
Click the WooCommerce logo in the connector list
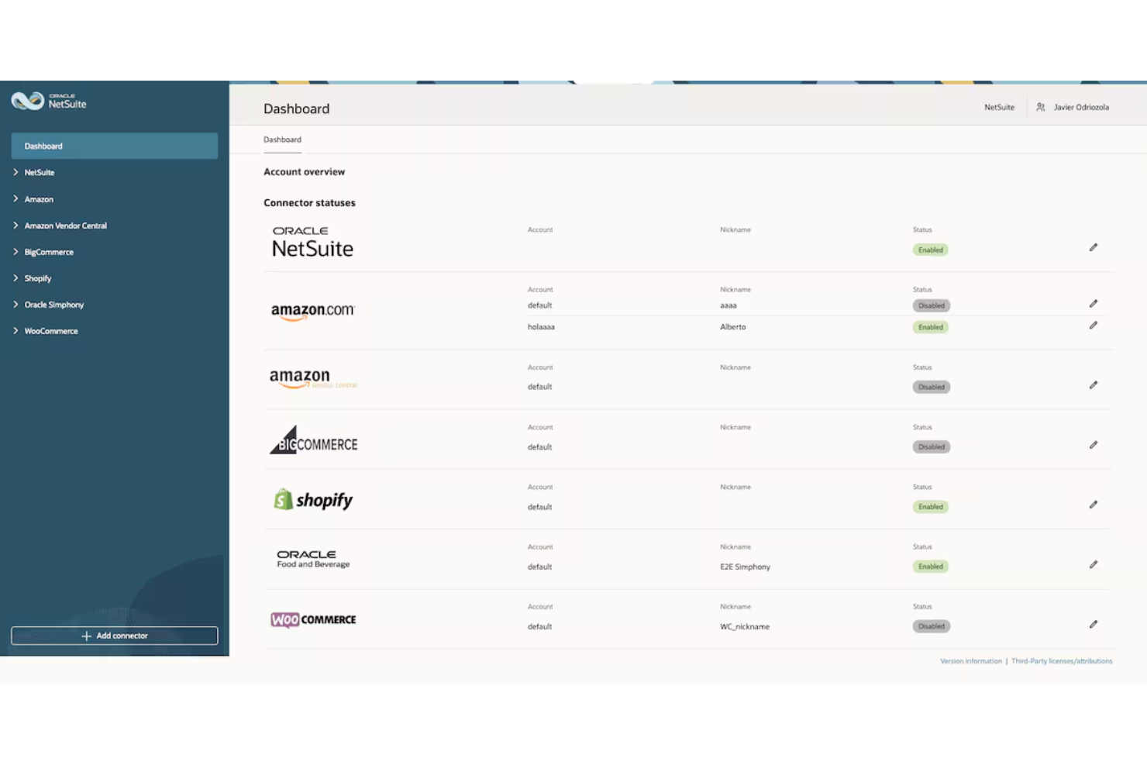pyautogui.click(x=313, y=619)
